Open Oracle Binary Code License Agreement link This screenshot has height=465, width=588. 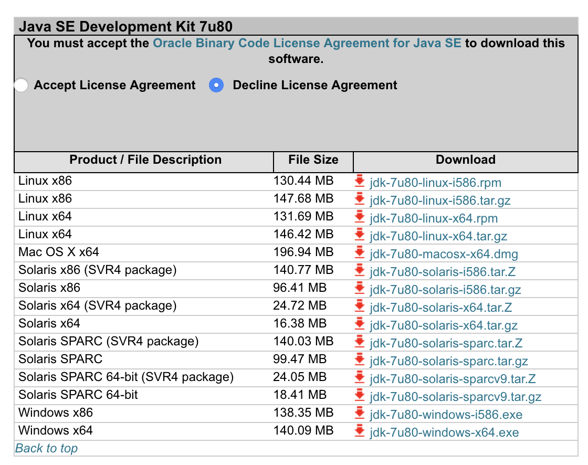point(307,43)
